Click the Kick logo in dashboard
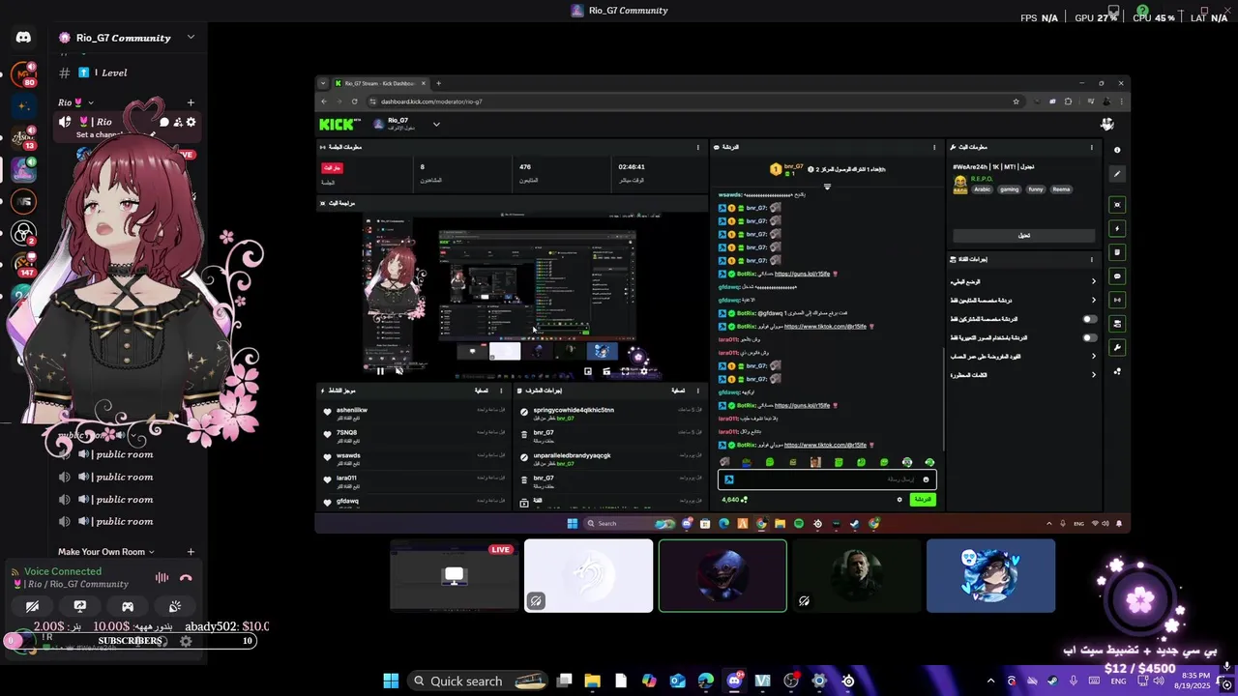The height and width of the screenshot is (696, 1238). (x=339, y=124)
